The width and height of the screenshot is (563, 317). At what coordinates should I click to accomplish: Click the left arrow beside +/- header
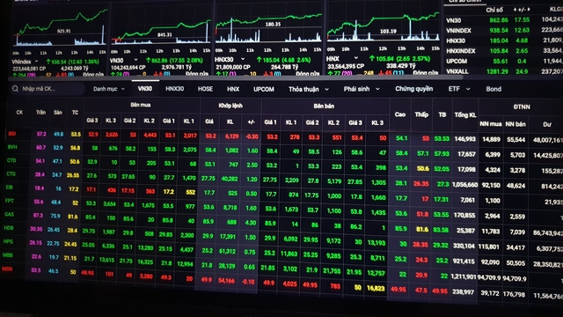click(515, 10)
